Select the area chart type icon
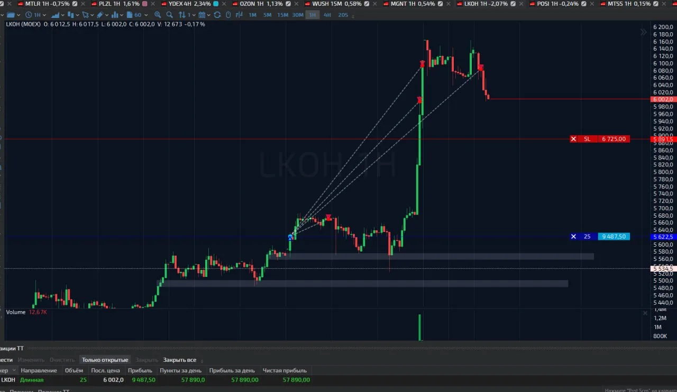Screen dimensions: 677x392 coord(56,15)
